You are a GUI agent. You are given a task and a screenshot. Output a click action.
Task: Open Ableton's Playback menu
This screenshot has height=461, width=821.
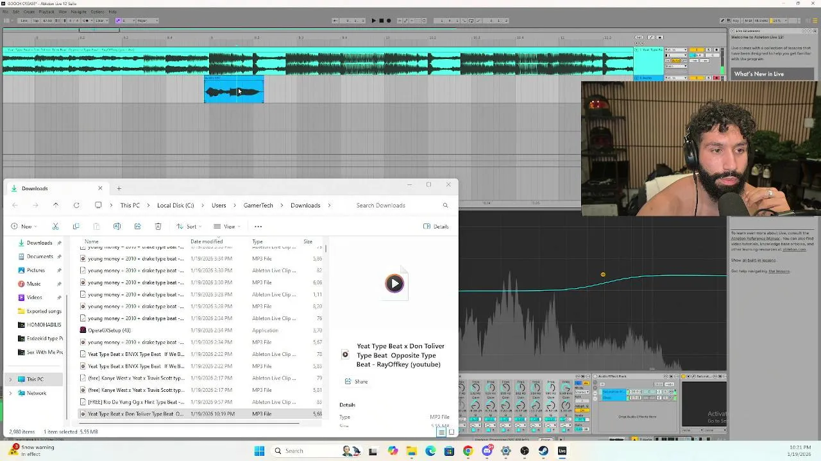46,12
